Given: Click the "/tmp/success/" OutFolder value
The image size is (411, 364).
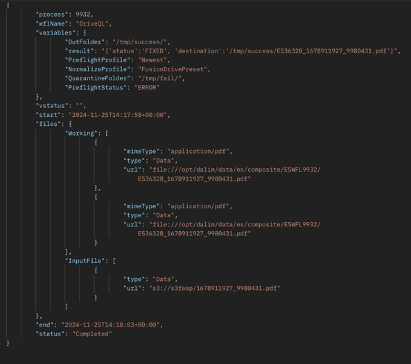Looking at the screenshot, I should [x=140, y=42].
